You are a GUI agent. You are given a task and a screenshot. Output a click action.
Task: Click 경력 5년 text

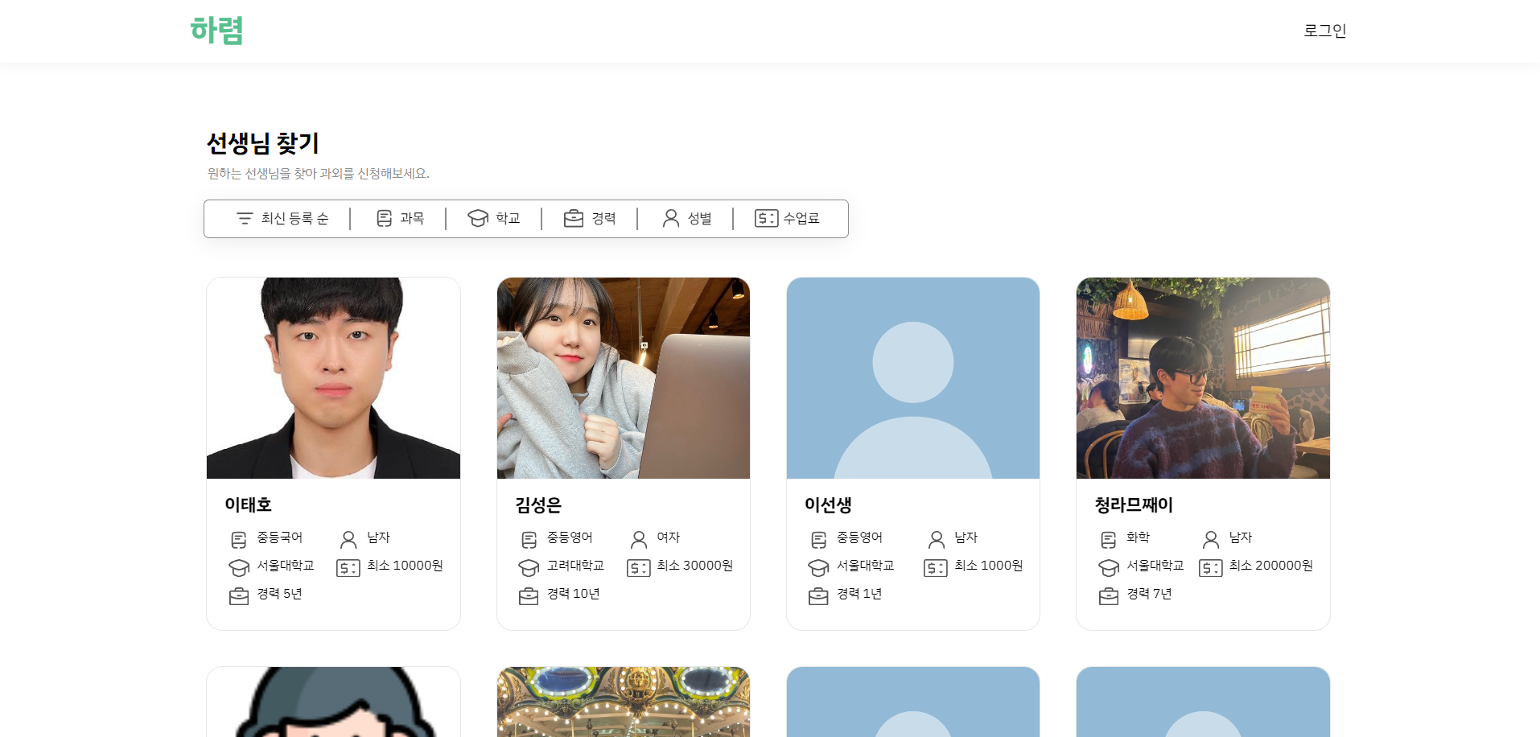280,594
